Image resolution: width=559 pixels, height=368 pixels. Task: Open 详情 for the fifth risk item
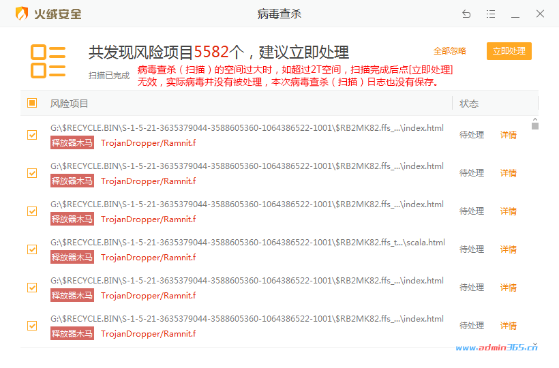[509, 288]
